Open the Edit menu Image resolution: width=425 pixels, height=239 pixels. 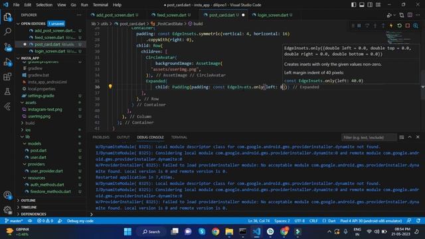click(27, 5)
